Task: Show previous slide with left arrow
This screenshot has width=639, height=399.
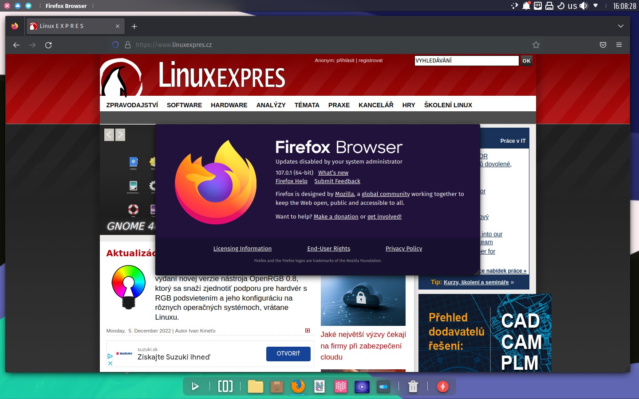Action: [109, 135]
